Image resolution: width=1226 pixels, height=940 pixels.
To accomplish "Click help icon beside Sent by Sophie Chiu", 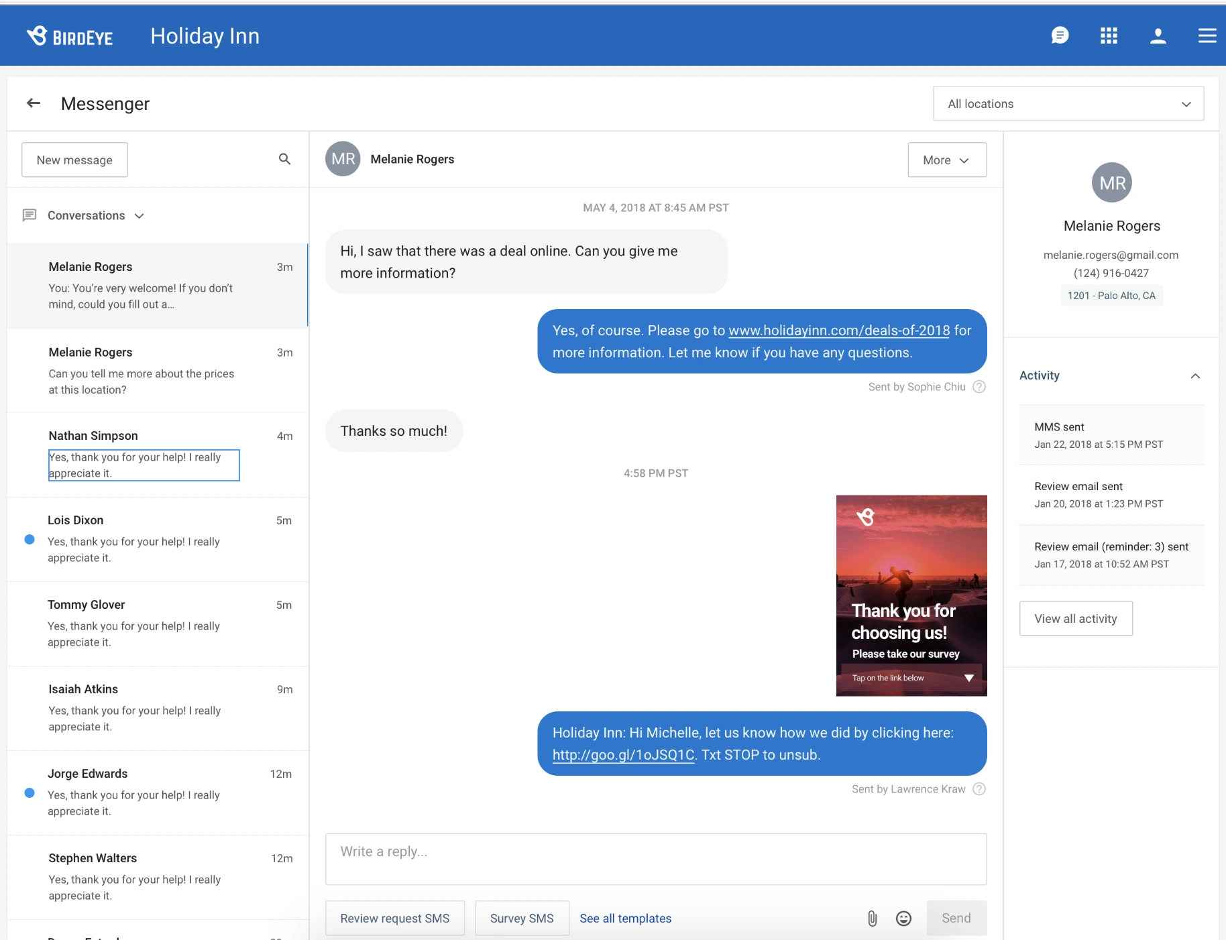I will tap(979, 386).
